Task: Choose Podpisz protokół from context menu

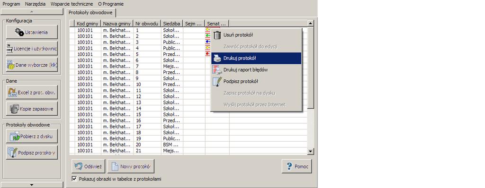Action: point(256,82)
